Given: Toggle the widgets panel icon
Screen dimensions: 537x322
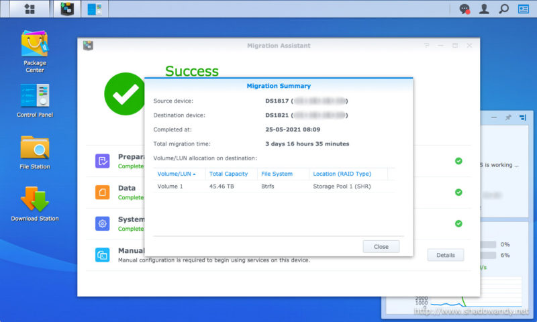Looking at the screenshot, I should pos(524,9).
